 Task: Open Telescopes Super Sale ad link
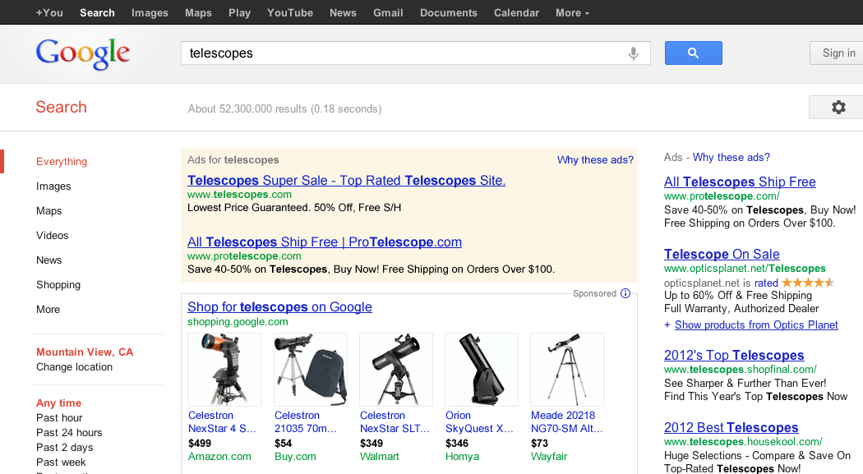click(x=346, y=181)
